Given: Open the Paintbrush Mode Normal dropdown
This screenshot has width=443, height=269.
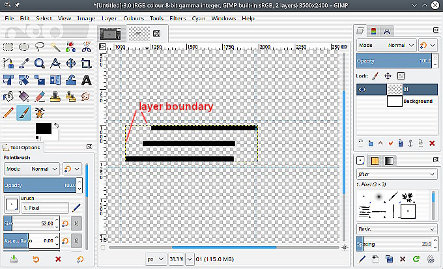Looking at the screenshot, I should point(32,169).
